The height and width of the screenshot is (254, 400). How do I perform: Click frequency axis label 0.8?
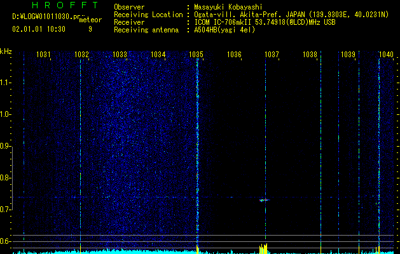tap(5, 178)
